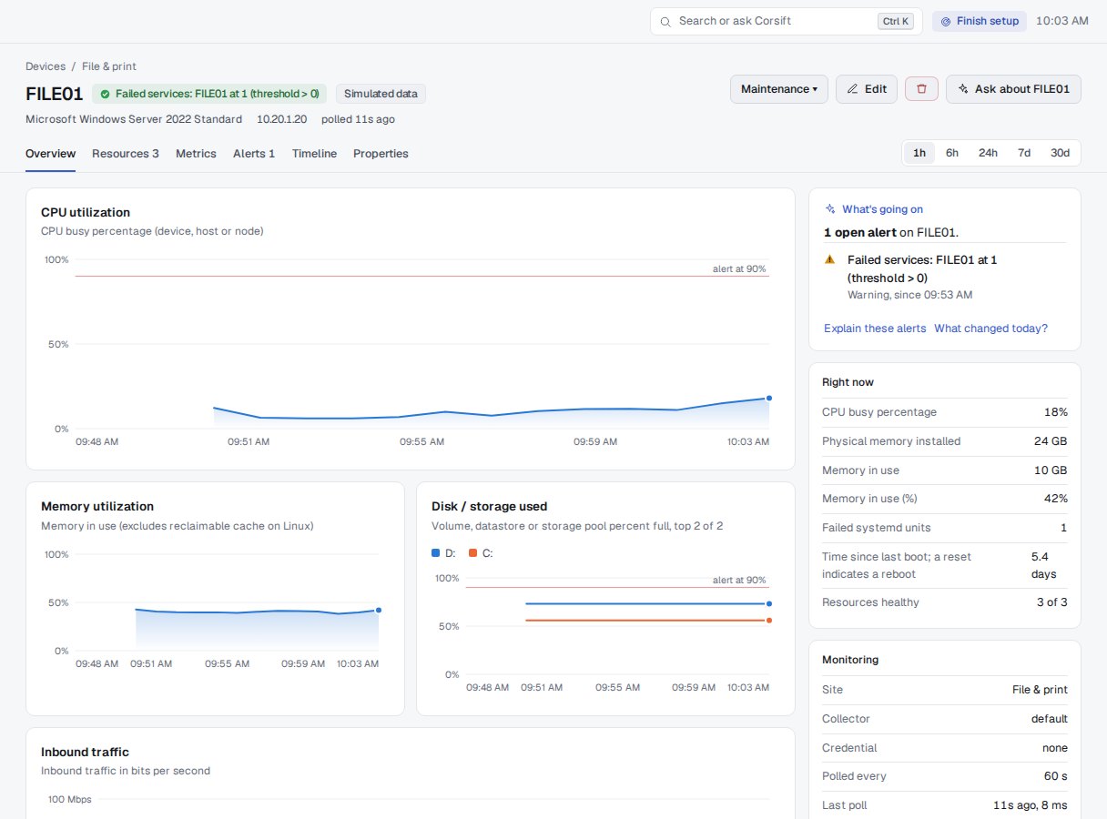Click Explain these alerts link

pos(875,329)
